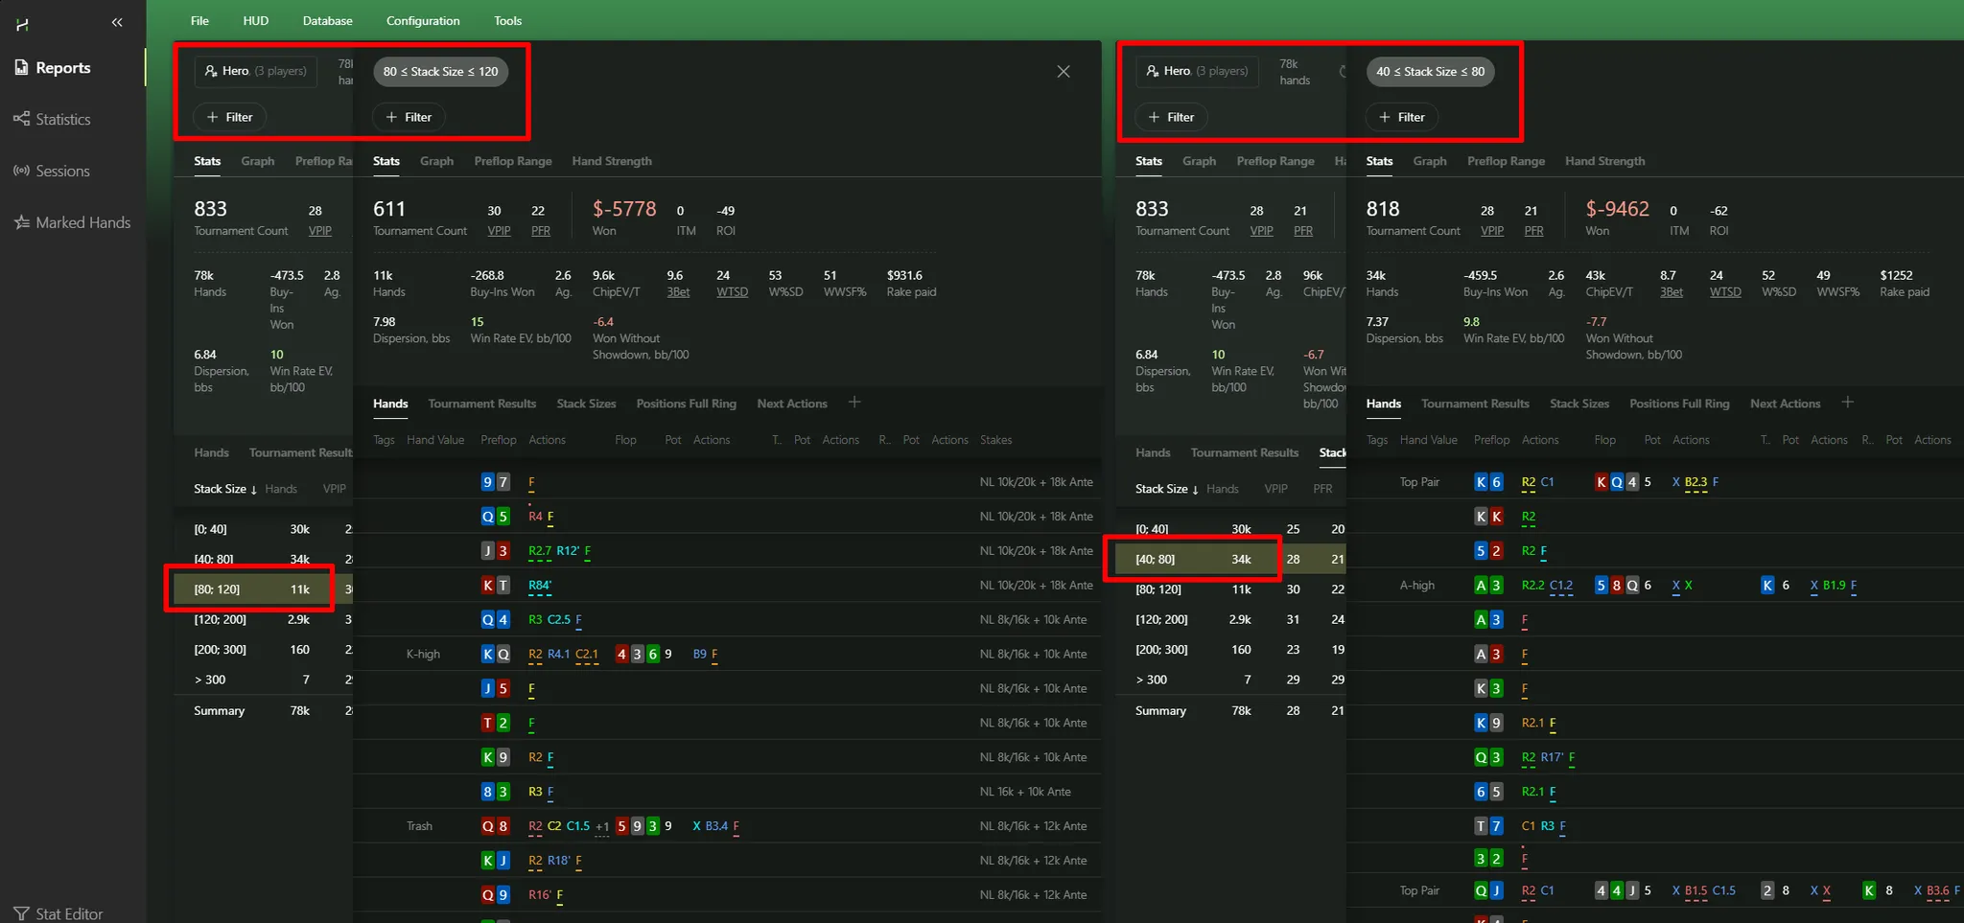Add tab after Next Actions in 818-tournament panel
The width and height of the screenshot is (1964, 923).
pos(1847,403)
